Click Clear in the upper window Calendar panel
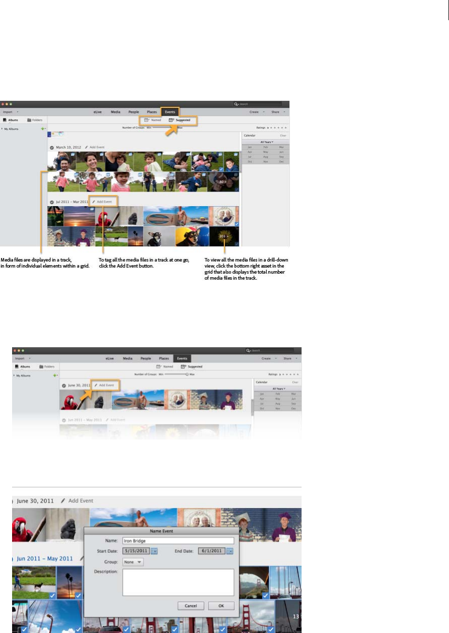This screenshot has width=449, height=633. (x=283, y=136)
